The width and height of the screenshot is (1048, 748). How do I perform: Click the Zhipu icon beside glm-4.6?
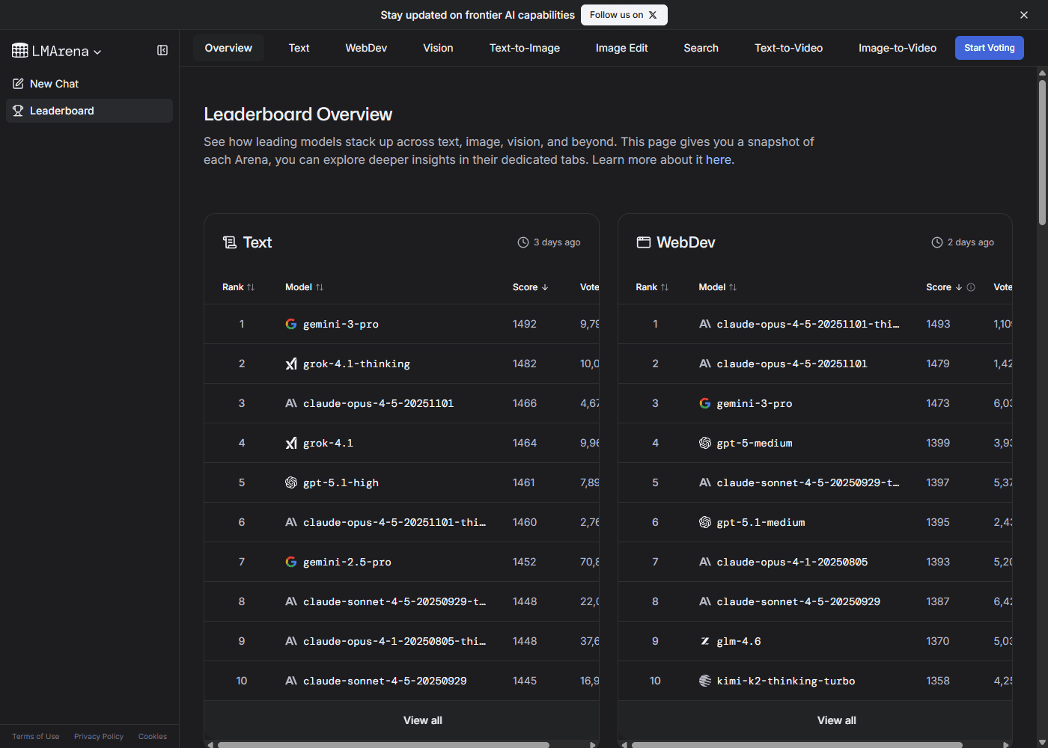click(705, 641)
